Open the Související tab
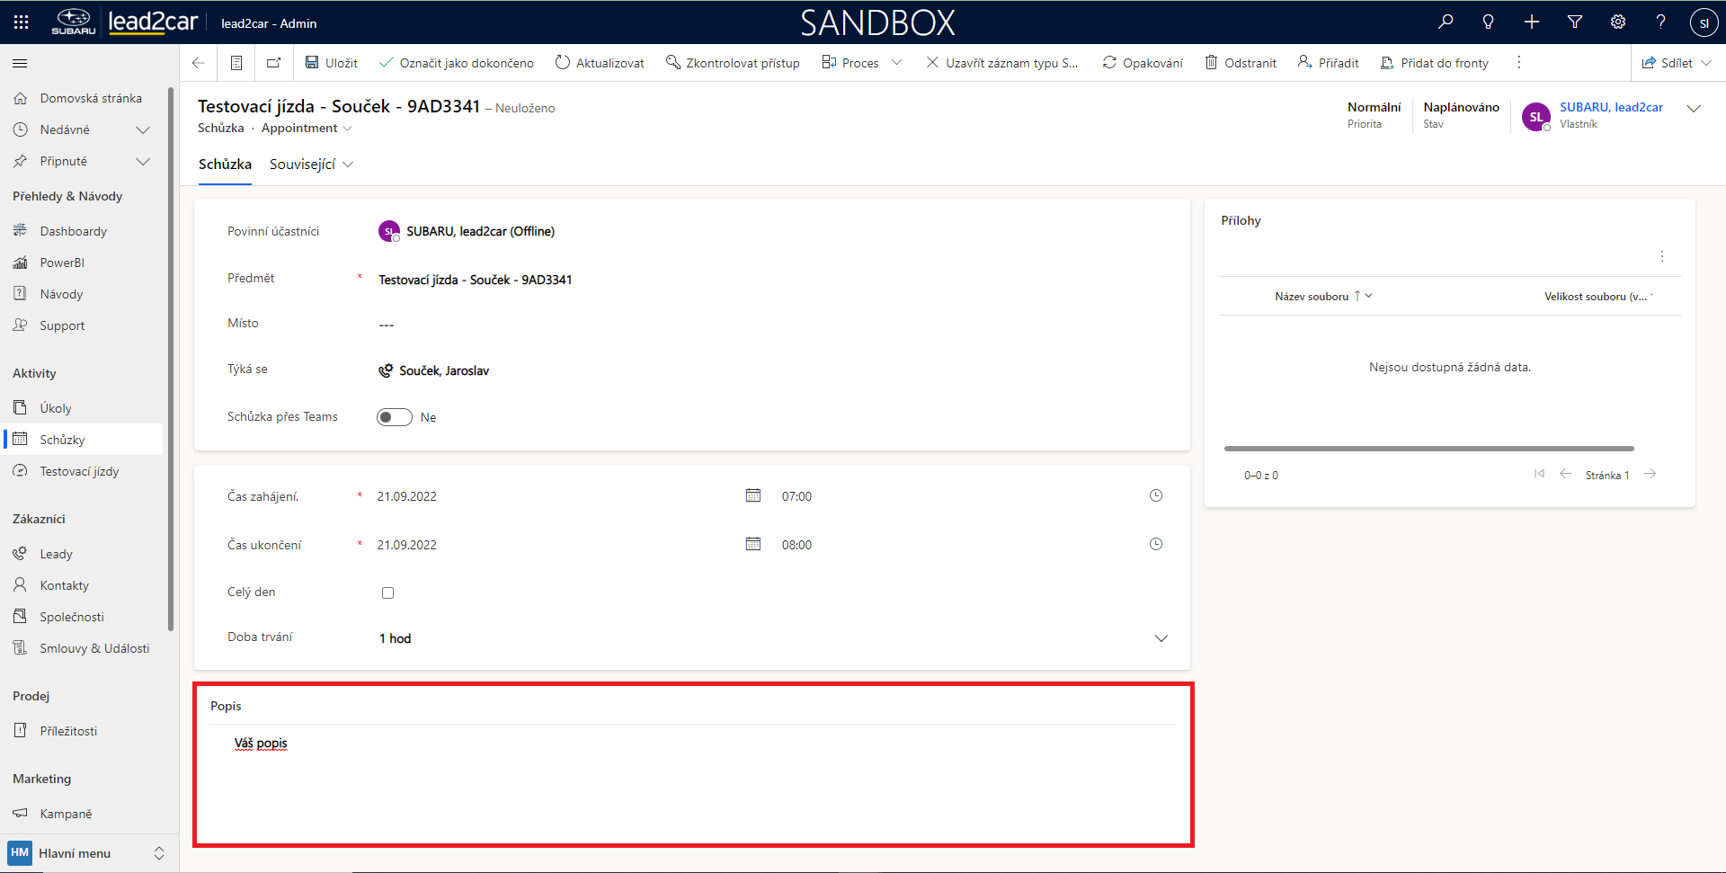The image size is (1726, 873). (x=311, y=165)
